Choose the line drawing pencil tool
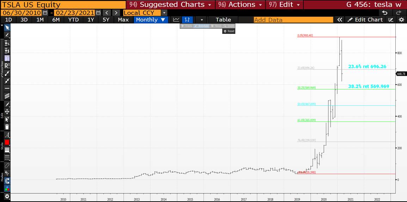 click(7, 35)
